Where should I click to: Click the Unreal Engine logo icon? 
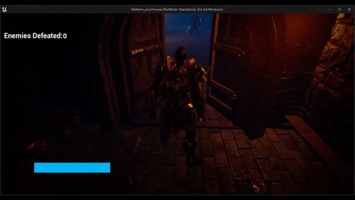coord(4,9)
